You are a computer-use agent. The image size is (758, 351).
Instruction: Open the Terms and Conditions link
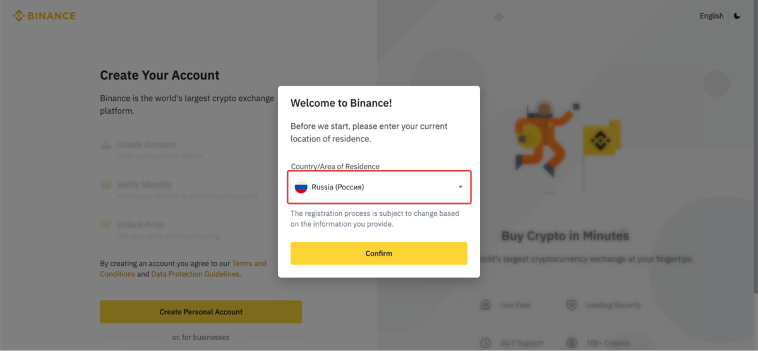pos(249,263)
